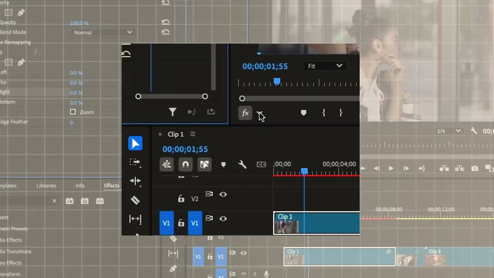The height and width of the screenshot is (278, 494).
Task: Open Timeline display settings wrench in inset
Action: [x=242, y=164]
